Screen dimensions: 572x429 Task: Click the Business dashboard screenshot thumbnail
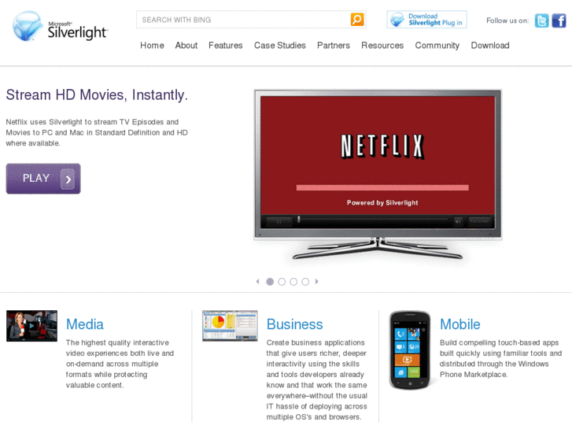click(230, 326)
